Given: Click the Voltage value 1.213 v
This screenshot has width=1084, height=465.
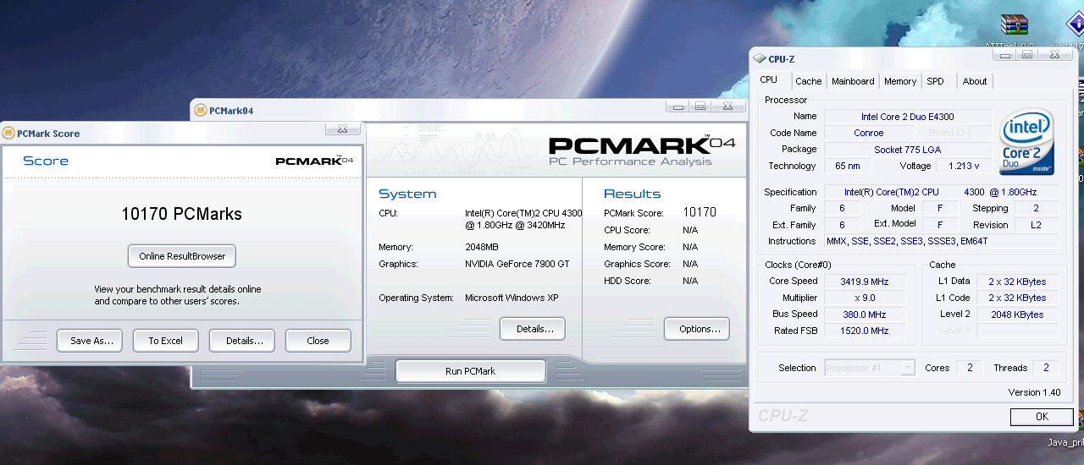Looking at the screenshot, I should click(965, 166).
